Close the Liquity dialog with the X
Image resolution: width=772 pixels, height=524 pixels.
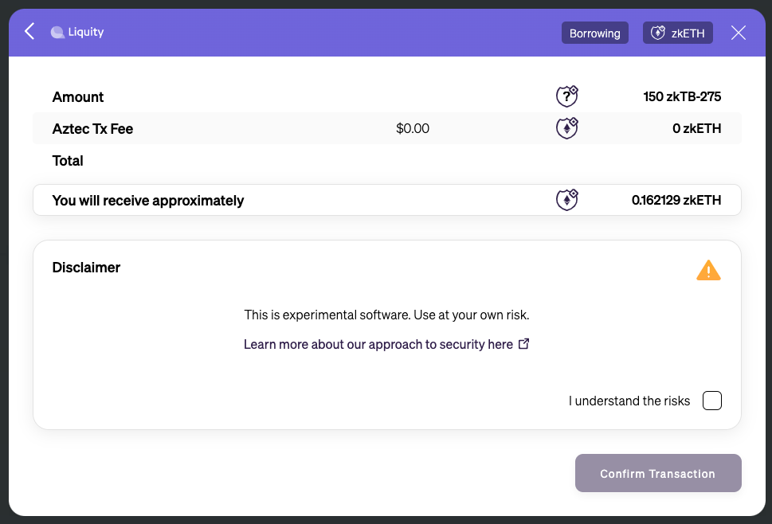(738, 33)
